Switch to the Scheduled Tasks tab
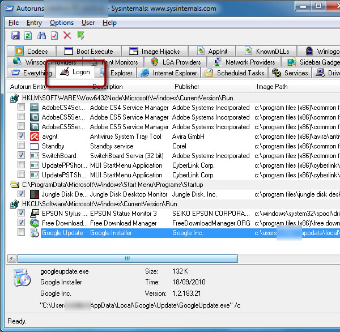Image resolution: width=340 pixels, height=332 pixels. click(235, 73)
